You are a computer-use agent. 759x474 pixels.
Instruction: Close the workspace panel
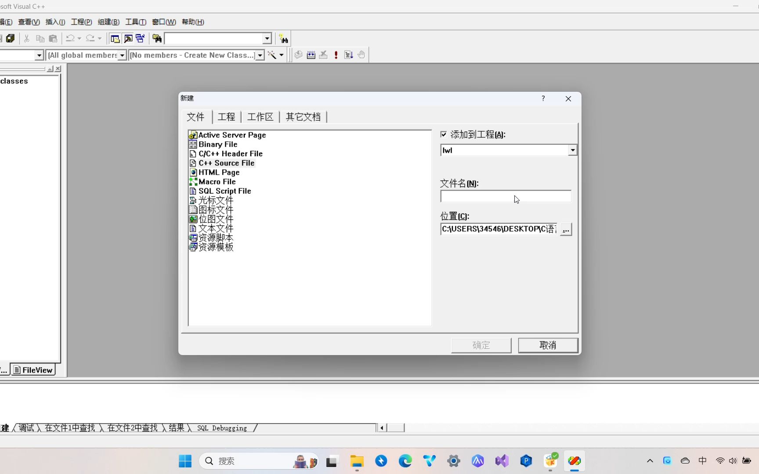coord(58,68)
